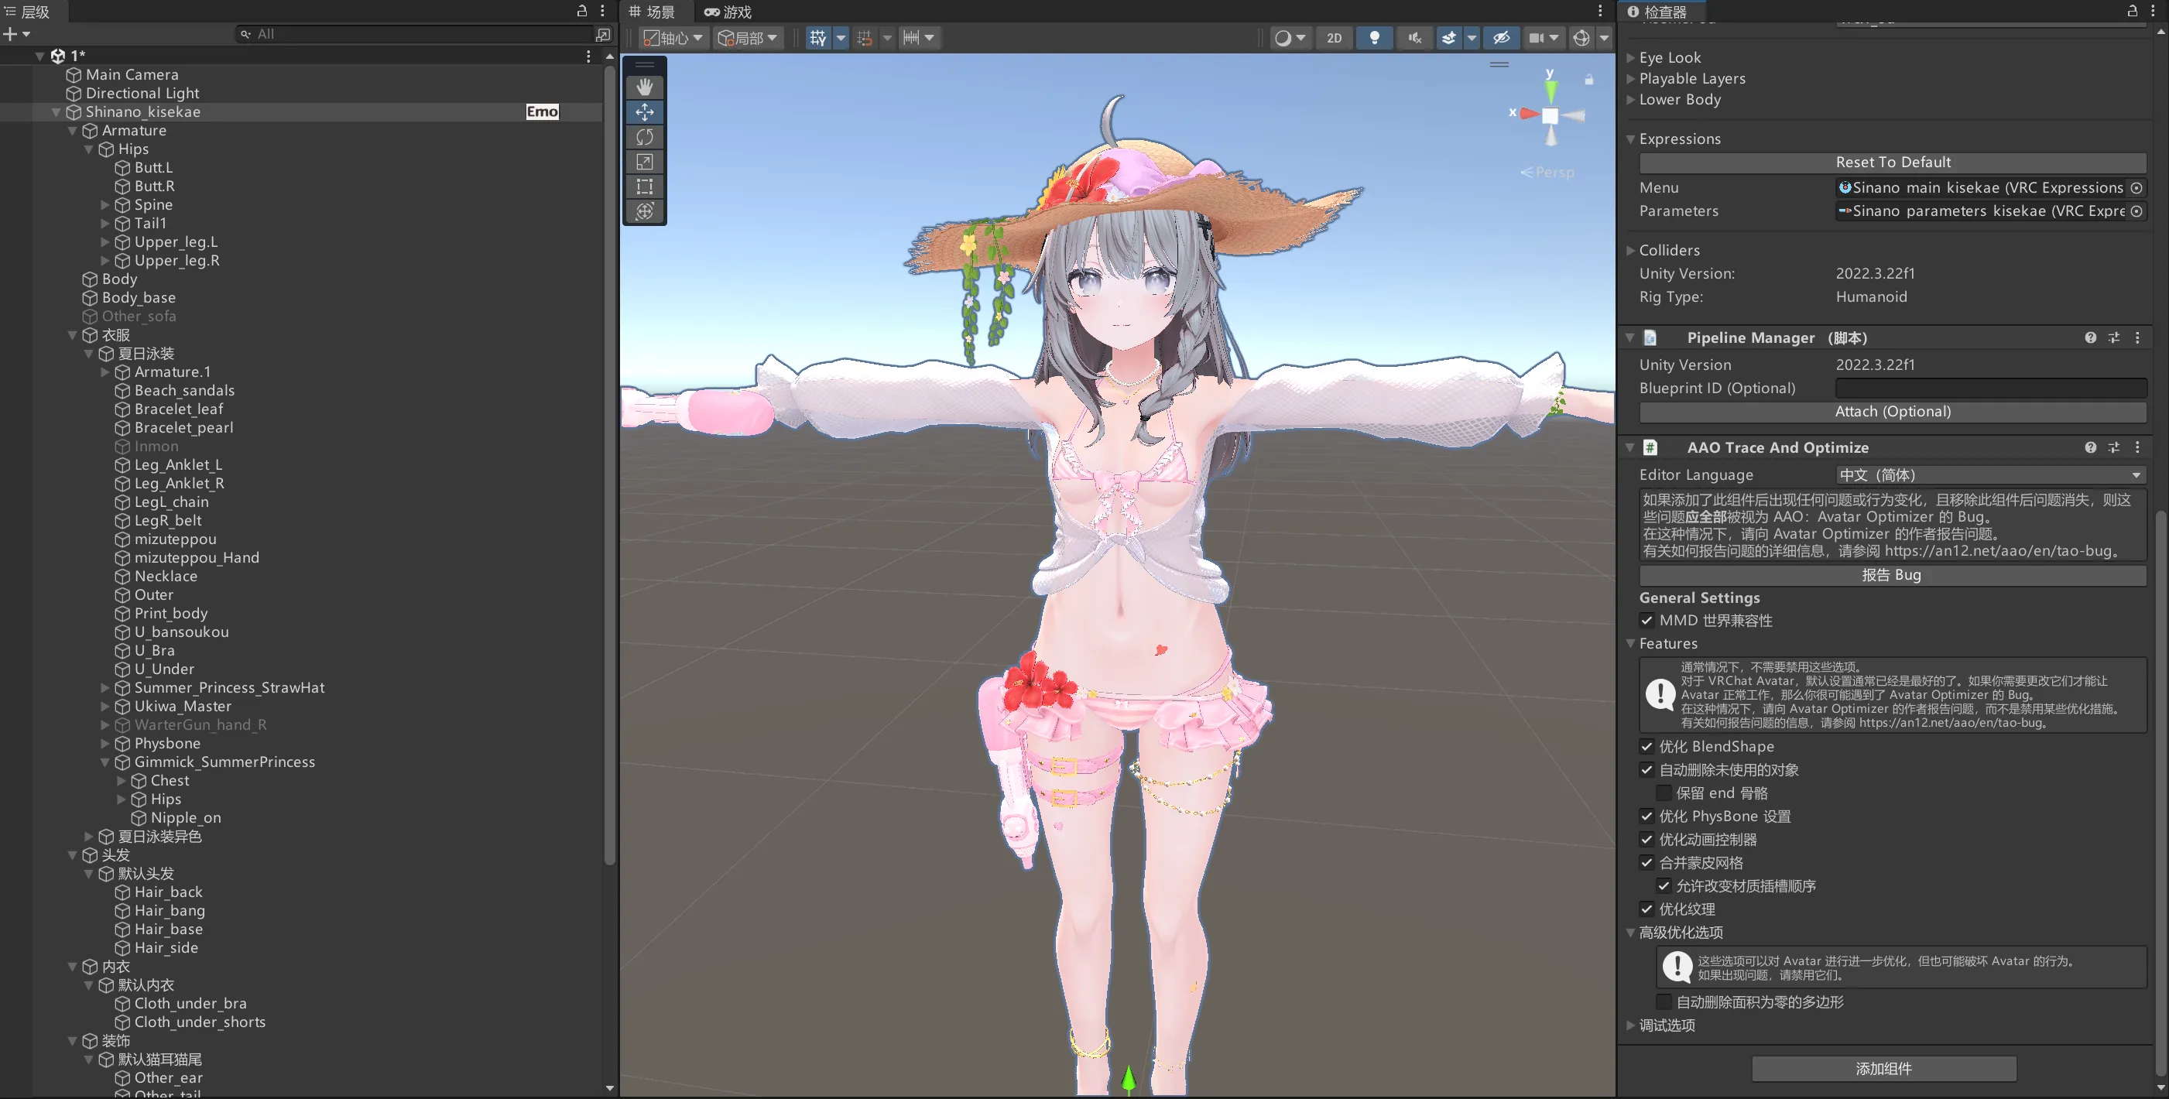
Task: Select the Move tool
Action: [x=644, y=112]
